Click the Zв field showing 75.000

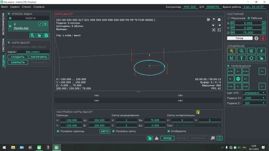(x=155, y=120)
